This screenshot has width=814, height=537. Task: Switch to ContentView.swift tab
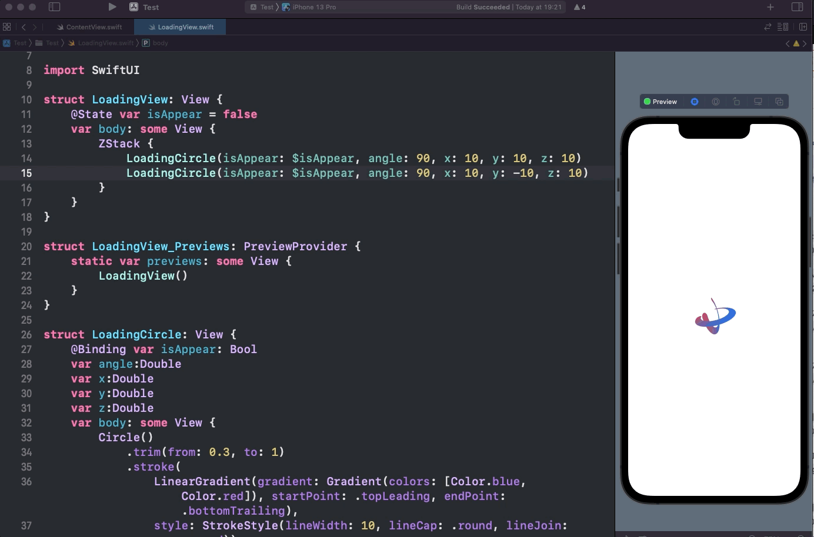[89, 27]
